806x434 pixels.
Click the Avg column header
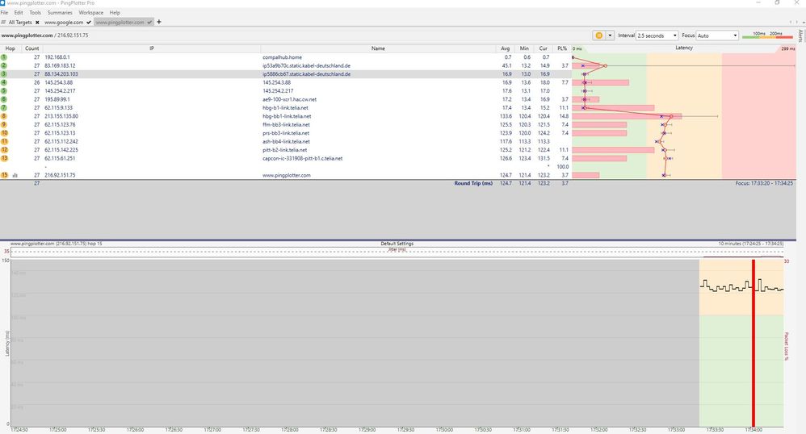[x=505, y=48]
